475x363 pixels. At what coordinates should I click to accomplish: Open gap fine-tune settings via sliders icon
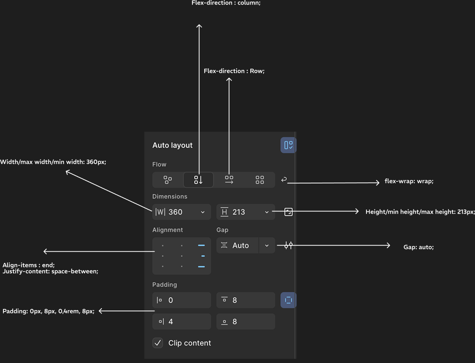(288, 245)
